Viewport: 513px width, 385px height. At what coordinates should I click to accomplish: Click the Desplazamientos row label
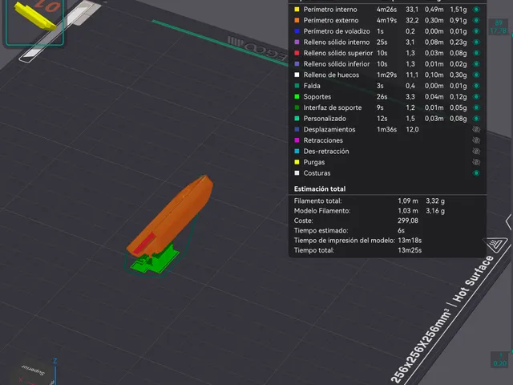coord(329,129)
